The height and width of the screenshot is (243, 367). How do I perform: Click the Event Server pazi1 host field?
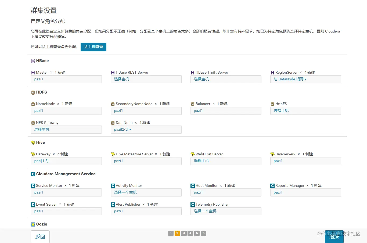pos(66,211)
